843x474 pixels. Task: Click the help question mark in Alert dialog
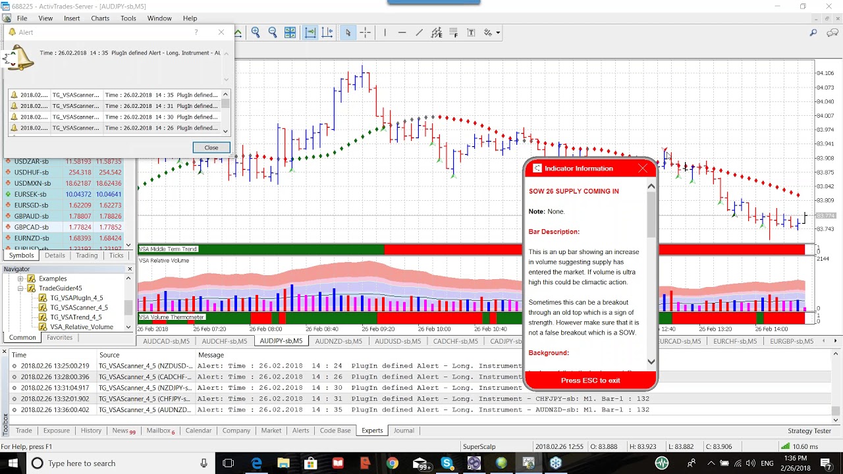click(196, 32)
